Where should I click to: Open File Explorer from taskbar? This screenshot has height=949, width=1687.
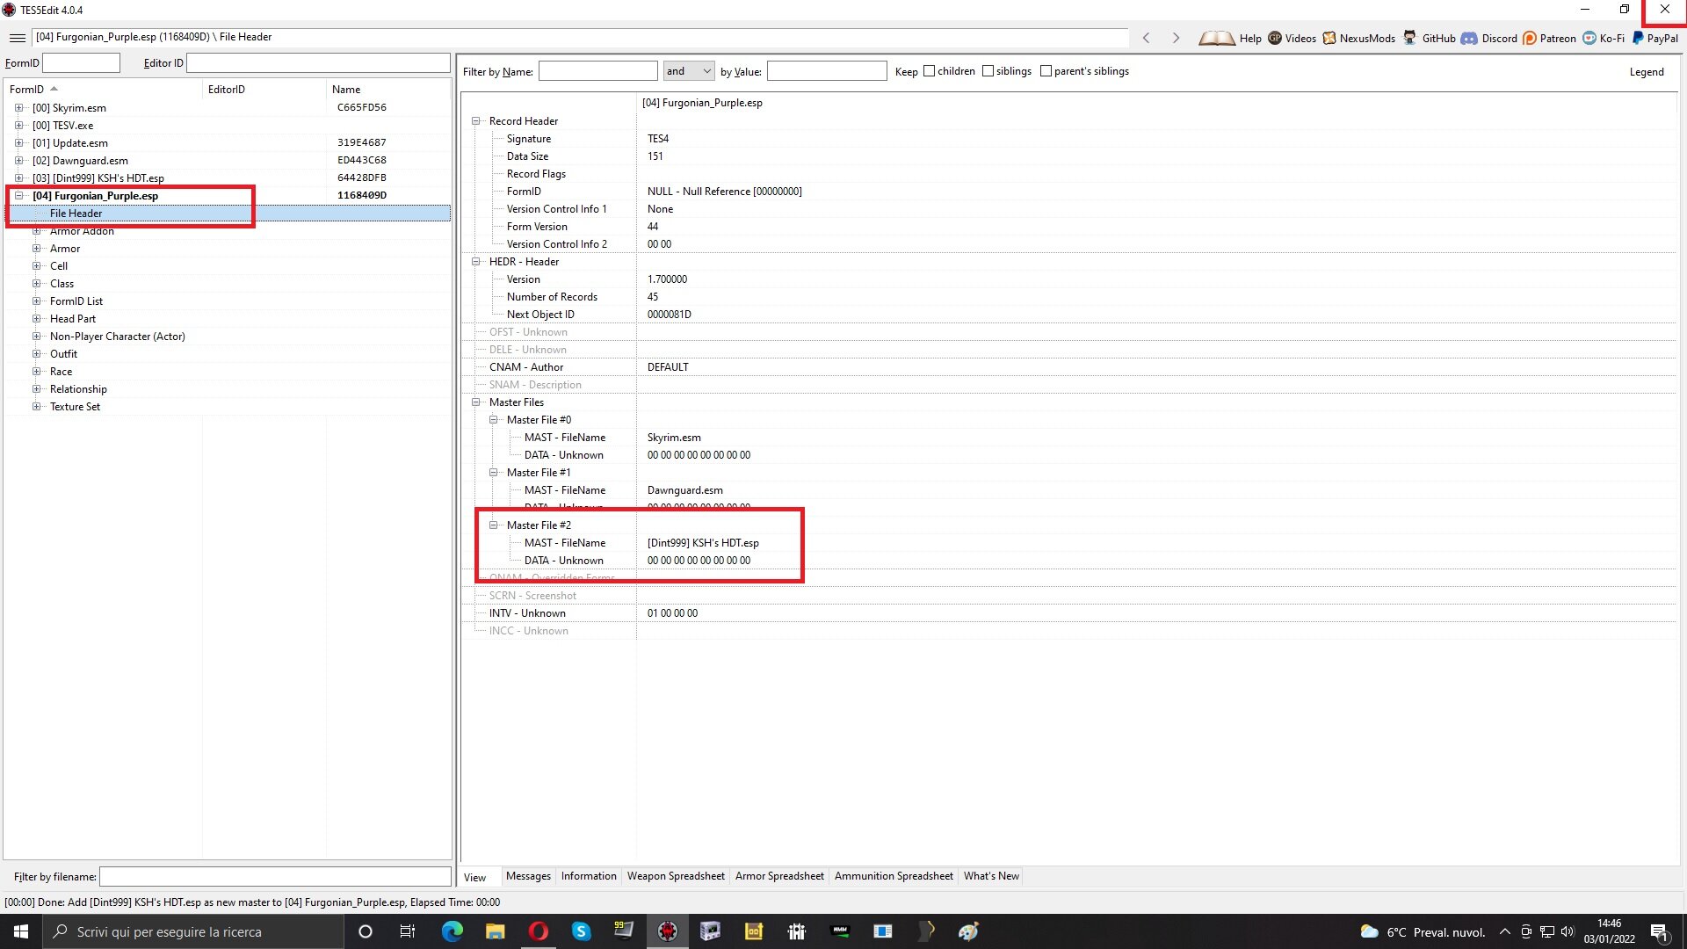495,931
